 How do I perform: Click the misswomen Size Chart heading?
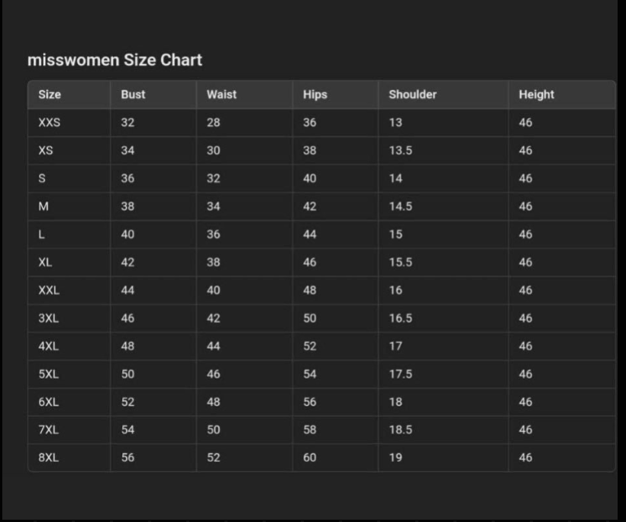coord(115,60)
